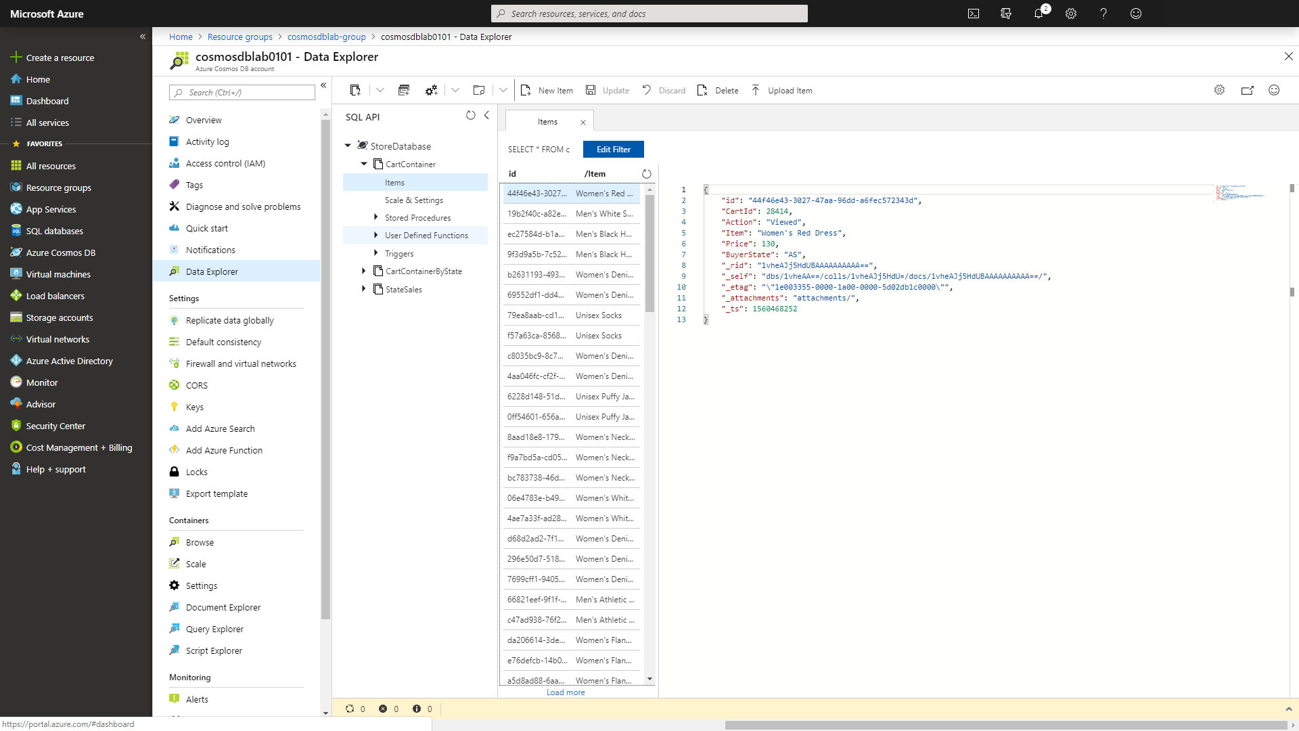Open Scale & Settings tree item
This screenshot has height=731, width=1299.
tap(414, 200)
